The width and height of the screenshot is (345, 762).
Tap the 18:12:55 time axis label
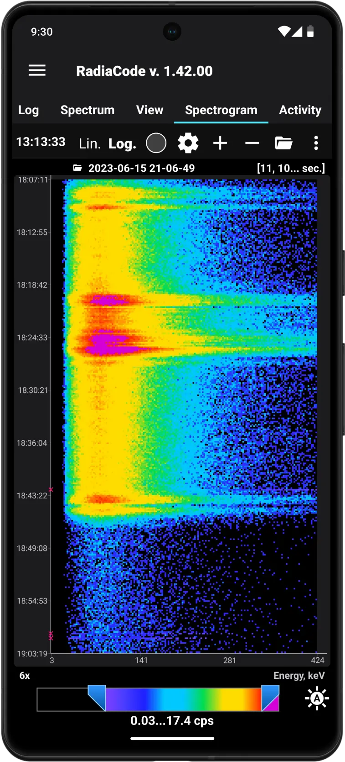tap(32, 233)
